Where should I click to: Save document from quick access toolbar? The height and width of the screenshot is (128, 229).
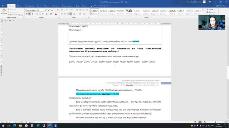(x=2, y=21)
